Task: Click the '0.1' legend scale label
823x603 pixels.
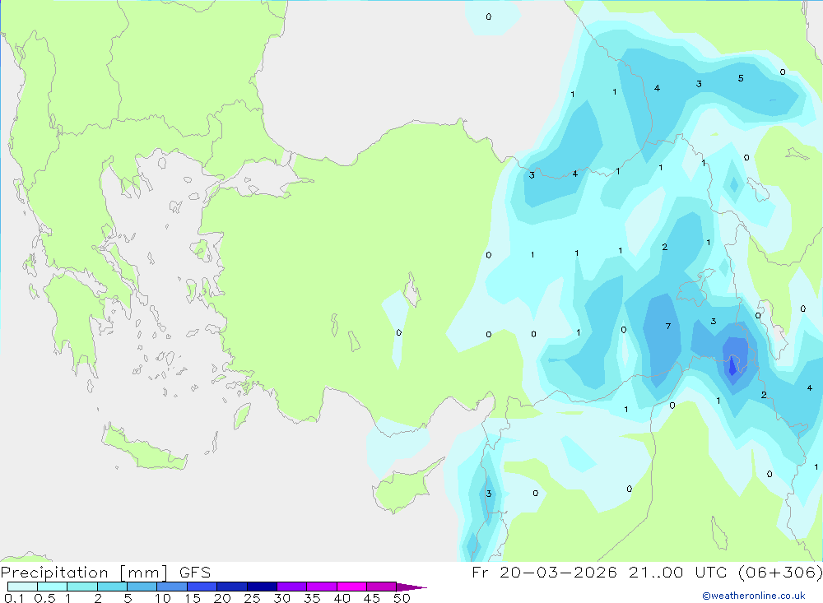Action: tap(14, 598)
